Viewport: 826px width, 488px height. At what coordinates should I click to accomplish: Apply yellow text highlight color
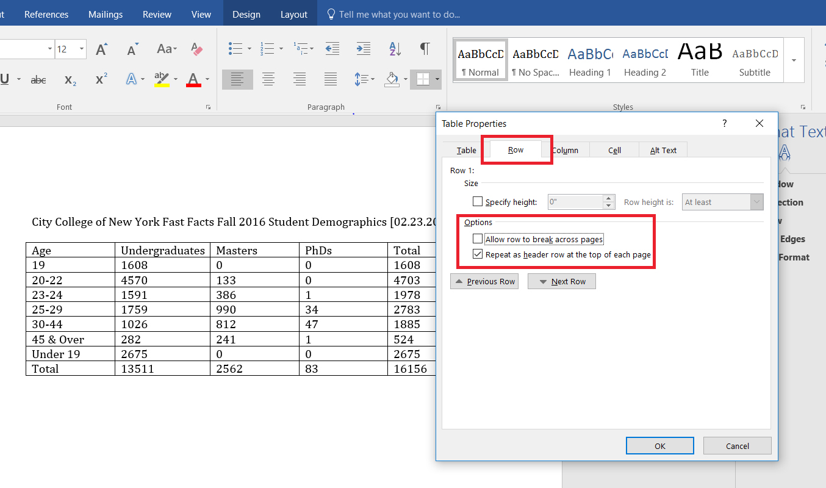pos(162,79)
